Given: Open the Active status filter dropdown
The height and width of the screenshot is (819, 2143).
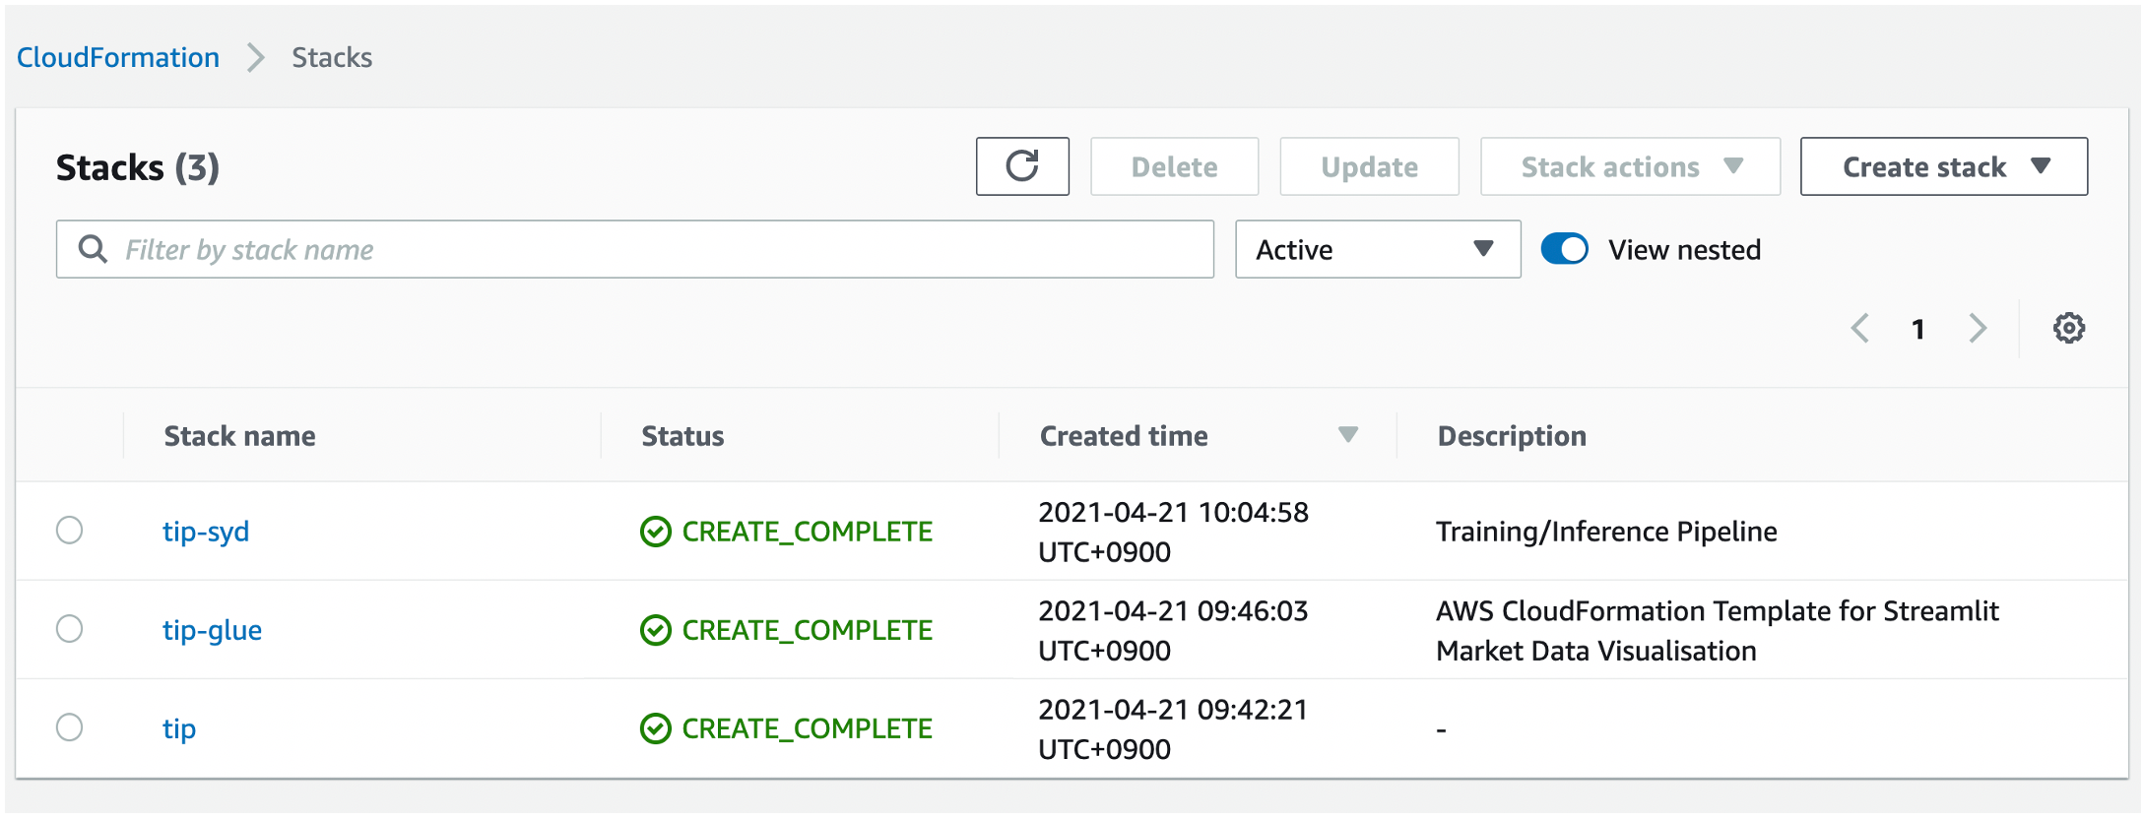Looking at the screenshot, I should (x=1377, y=249).
